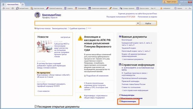Open Подробнее об изменениях link
Screen dimensions: 193x109
point(96,76)
